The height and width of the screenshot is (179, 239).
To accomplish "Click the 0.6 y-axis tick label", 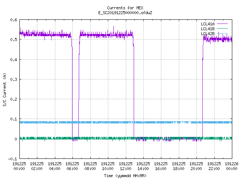I will [13, 20].
